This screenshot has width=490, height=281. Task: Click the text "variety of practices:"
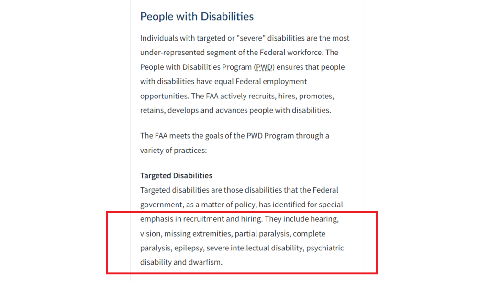point(174,150)
